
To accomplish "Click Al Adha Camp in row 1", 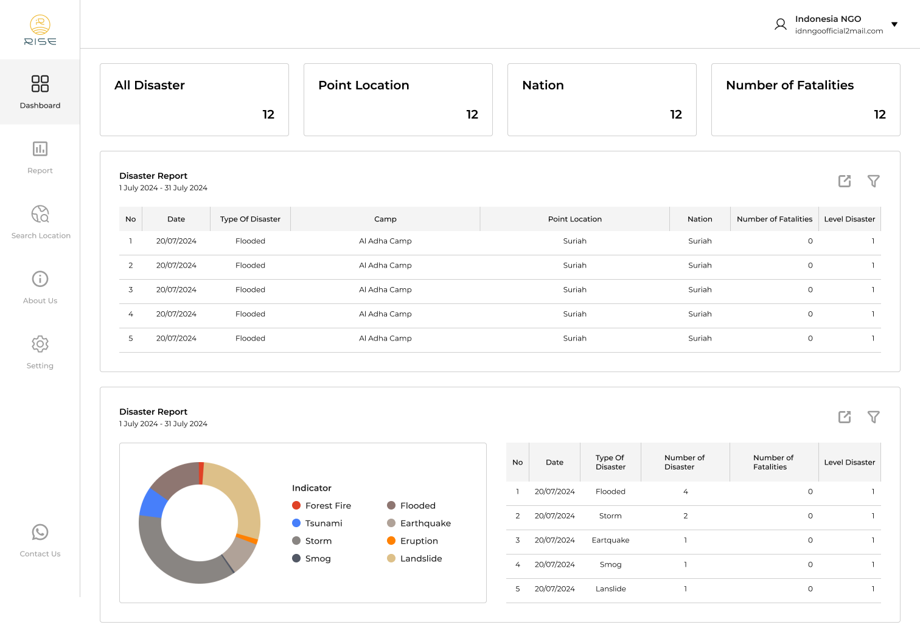I will pos(385,241).
